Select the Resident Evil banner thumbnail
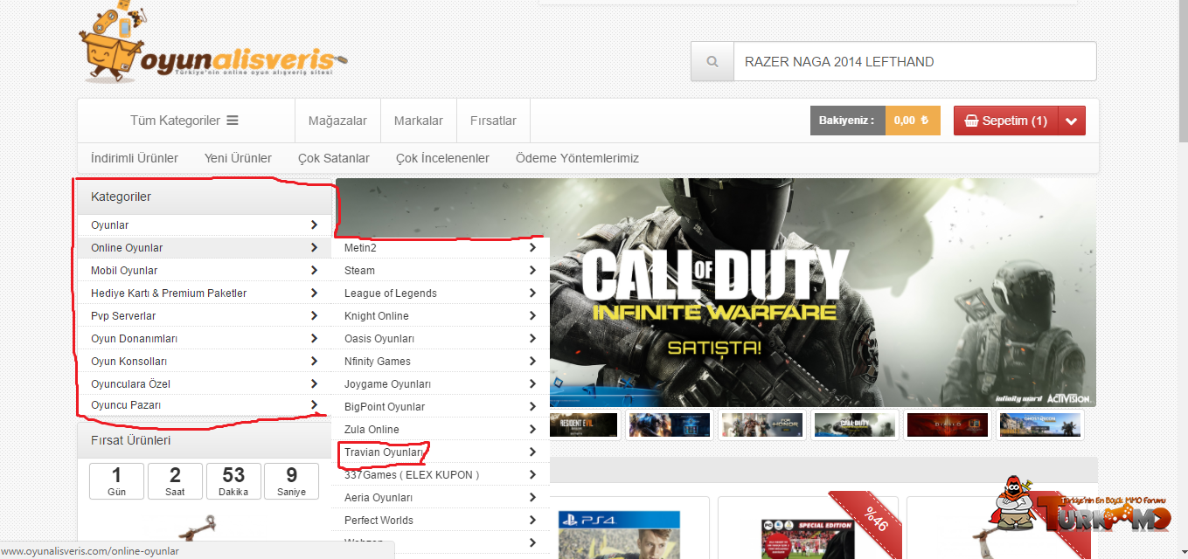Image resolution: width=1188 pixels, height=559 pixels. click(586, 424)
